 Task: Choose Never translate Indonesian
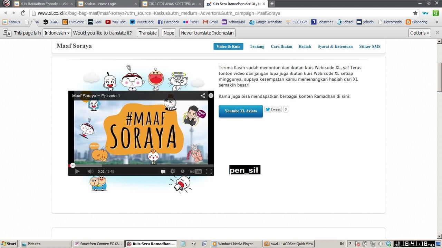(x=208, y=33)
